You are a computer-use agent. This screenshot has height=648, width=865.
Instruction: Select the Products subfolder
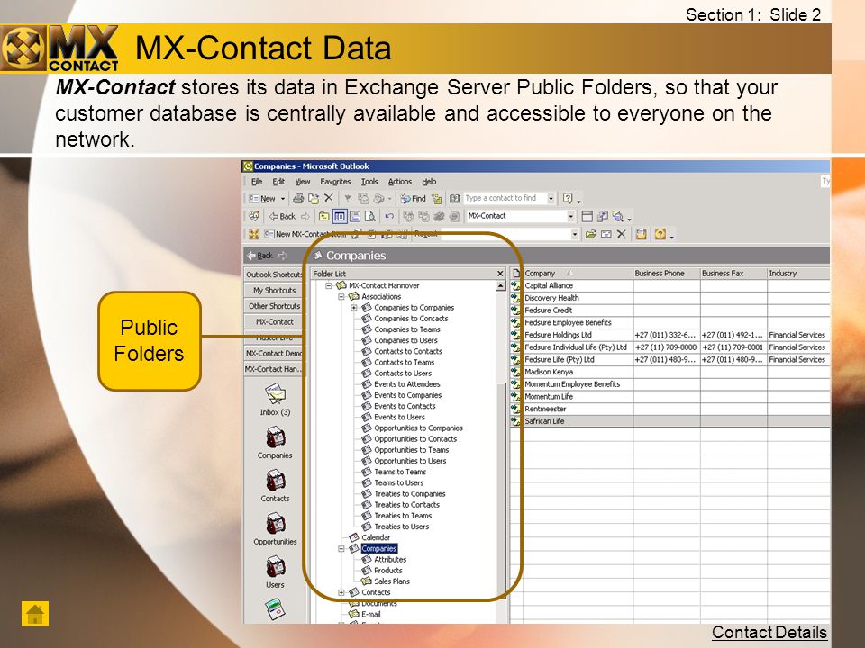[388, 571]
